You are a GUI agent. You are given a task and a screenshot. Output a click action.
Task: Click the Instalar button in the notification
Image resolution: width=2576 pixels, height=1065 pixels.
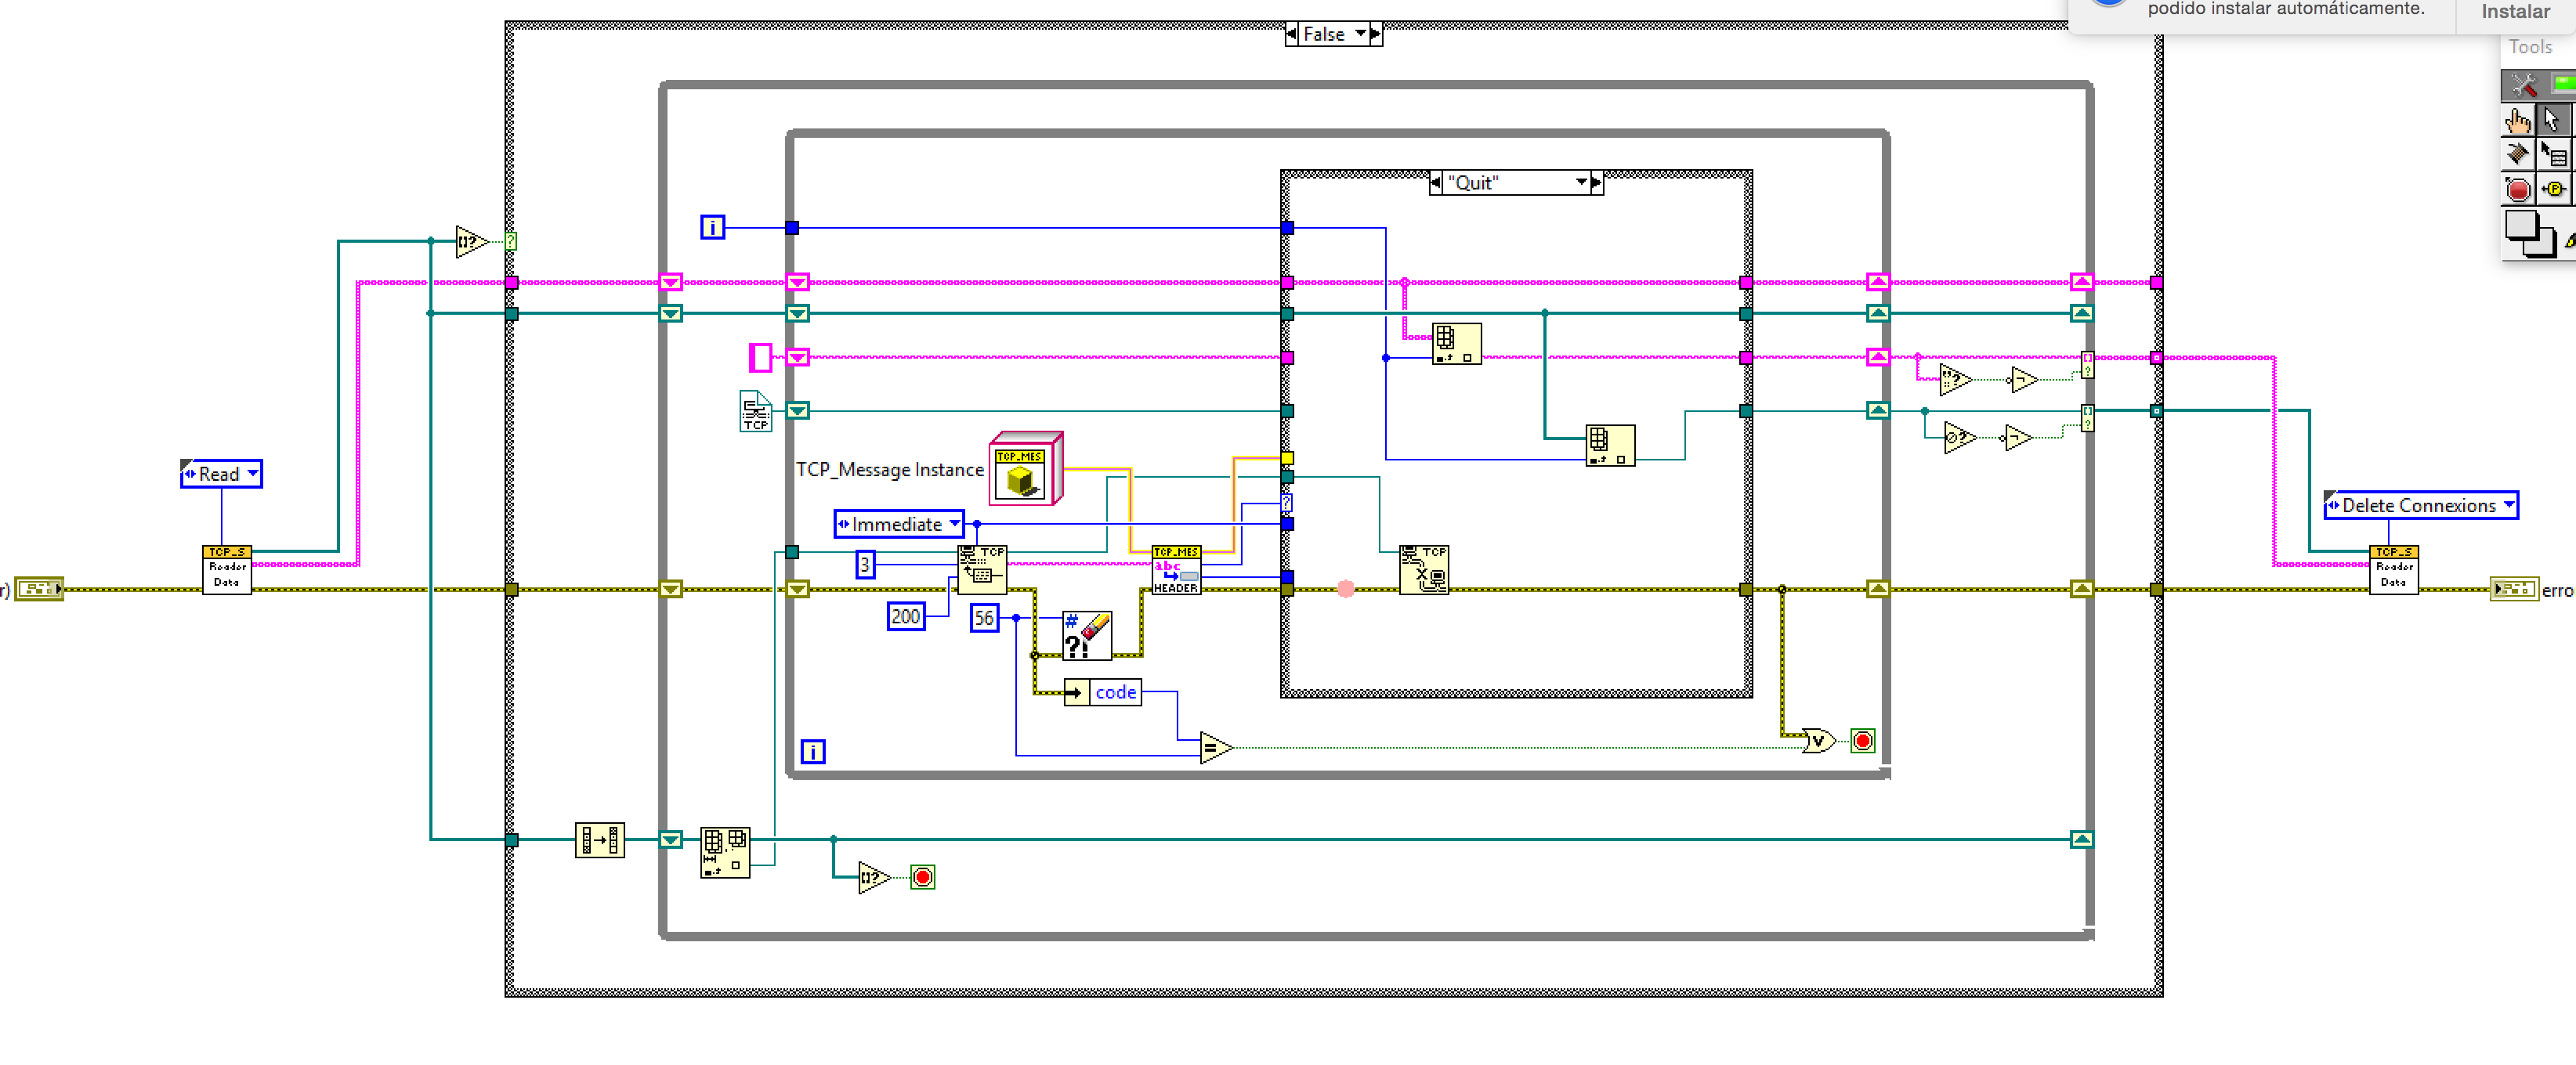click(2515, 12)
